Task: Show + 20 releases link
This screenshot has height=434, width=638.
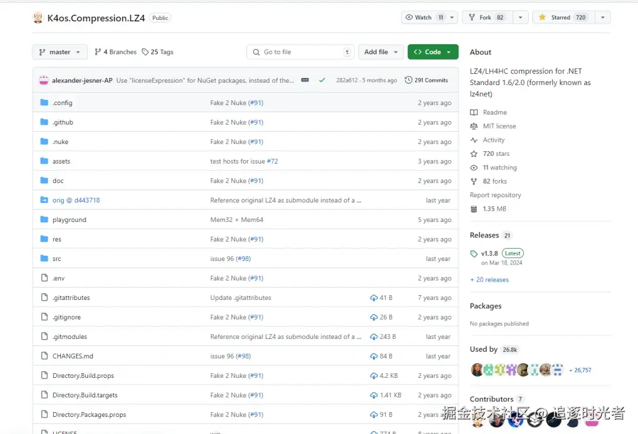Action: click(489, 280)
